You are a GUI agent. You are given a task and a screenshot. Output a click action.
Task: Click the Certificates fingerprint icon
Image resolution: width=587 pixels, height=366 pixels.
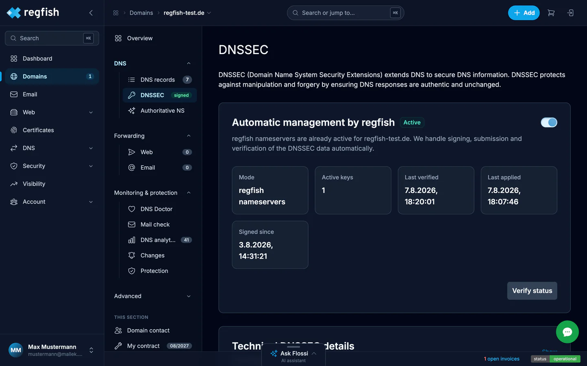point(14,130)
